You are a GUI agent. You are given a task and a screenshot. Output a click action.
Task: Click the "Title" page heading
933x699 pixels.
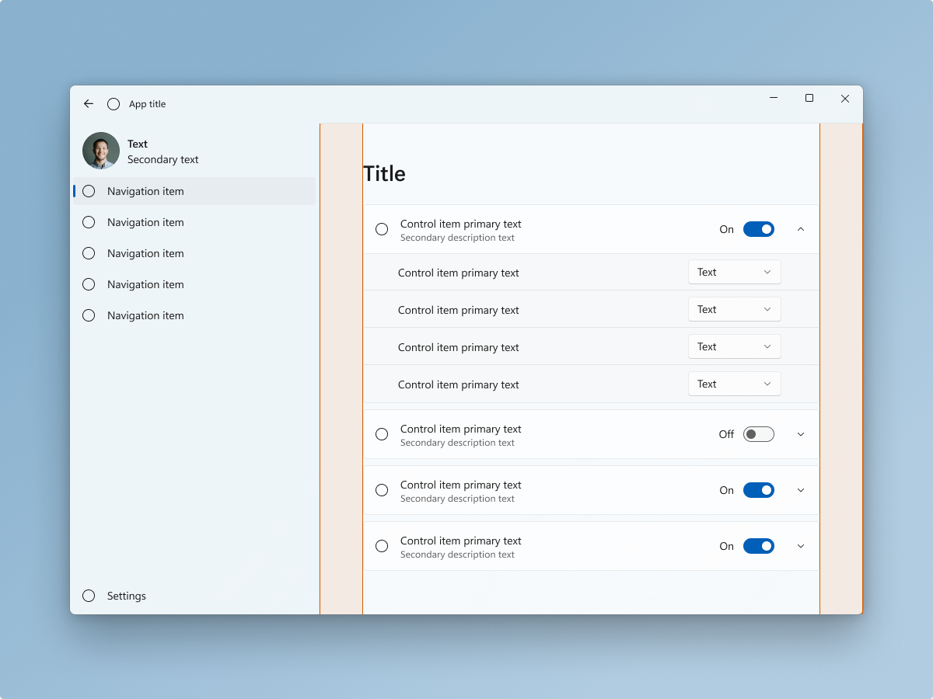(385, 173)
